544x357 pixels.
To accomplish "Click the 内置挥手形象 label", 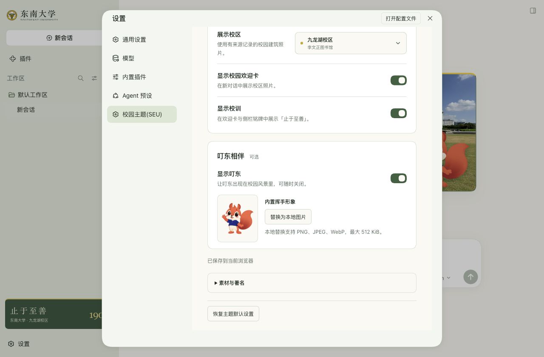I will click(280, 202).
